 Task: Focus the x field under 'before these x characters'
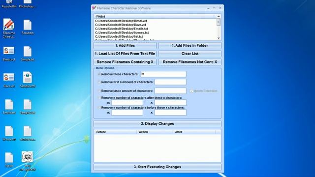(x=170, y=113)
